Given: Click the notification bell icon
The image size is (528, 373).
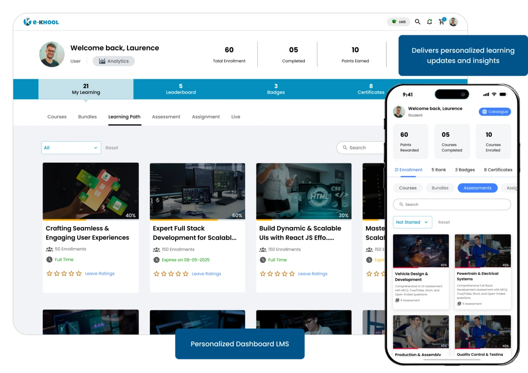Looking at the screenshot, I should (429, 21).
